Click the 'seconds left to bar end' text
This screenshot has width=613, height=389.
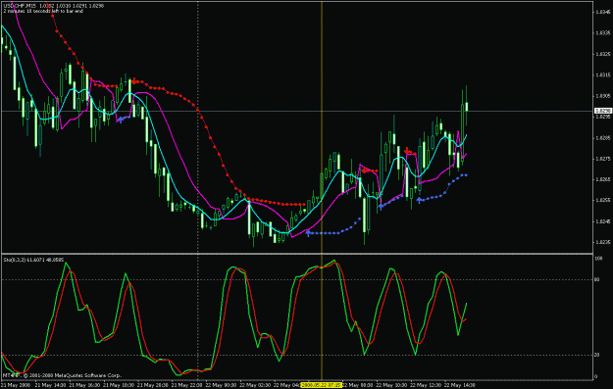[x=59, y=12]
